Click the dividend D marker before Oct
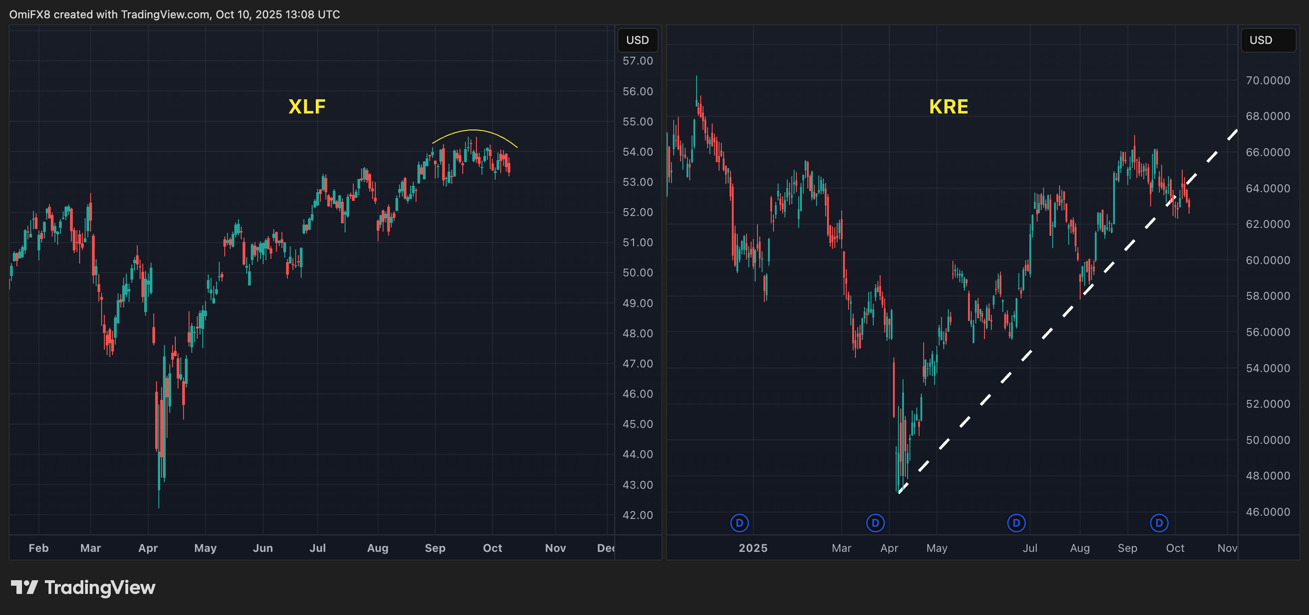Viewport: 1309px width, 615px height. (x=1159, y=523)
